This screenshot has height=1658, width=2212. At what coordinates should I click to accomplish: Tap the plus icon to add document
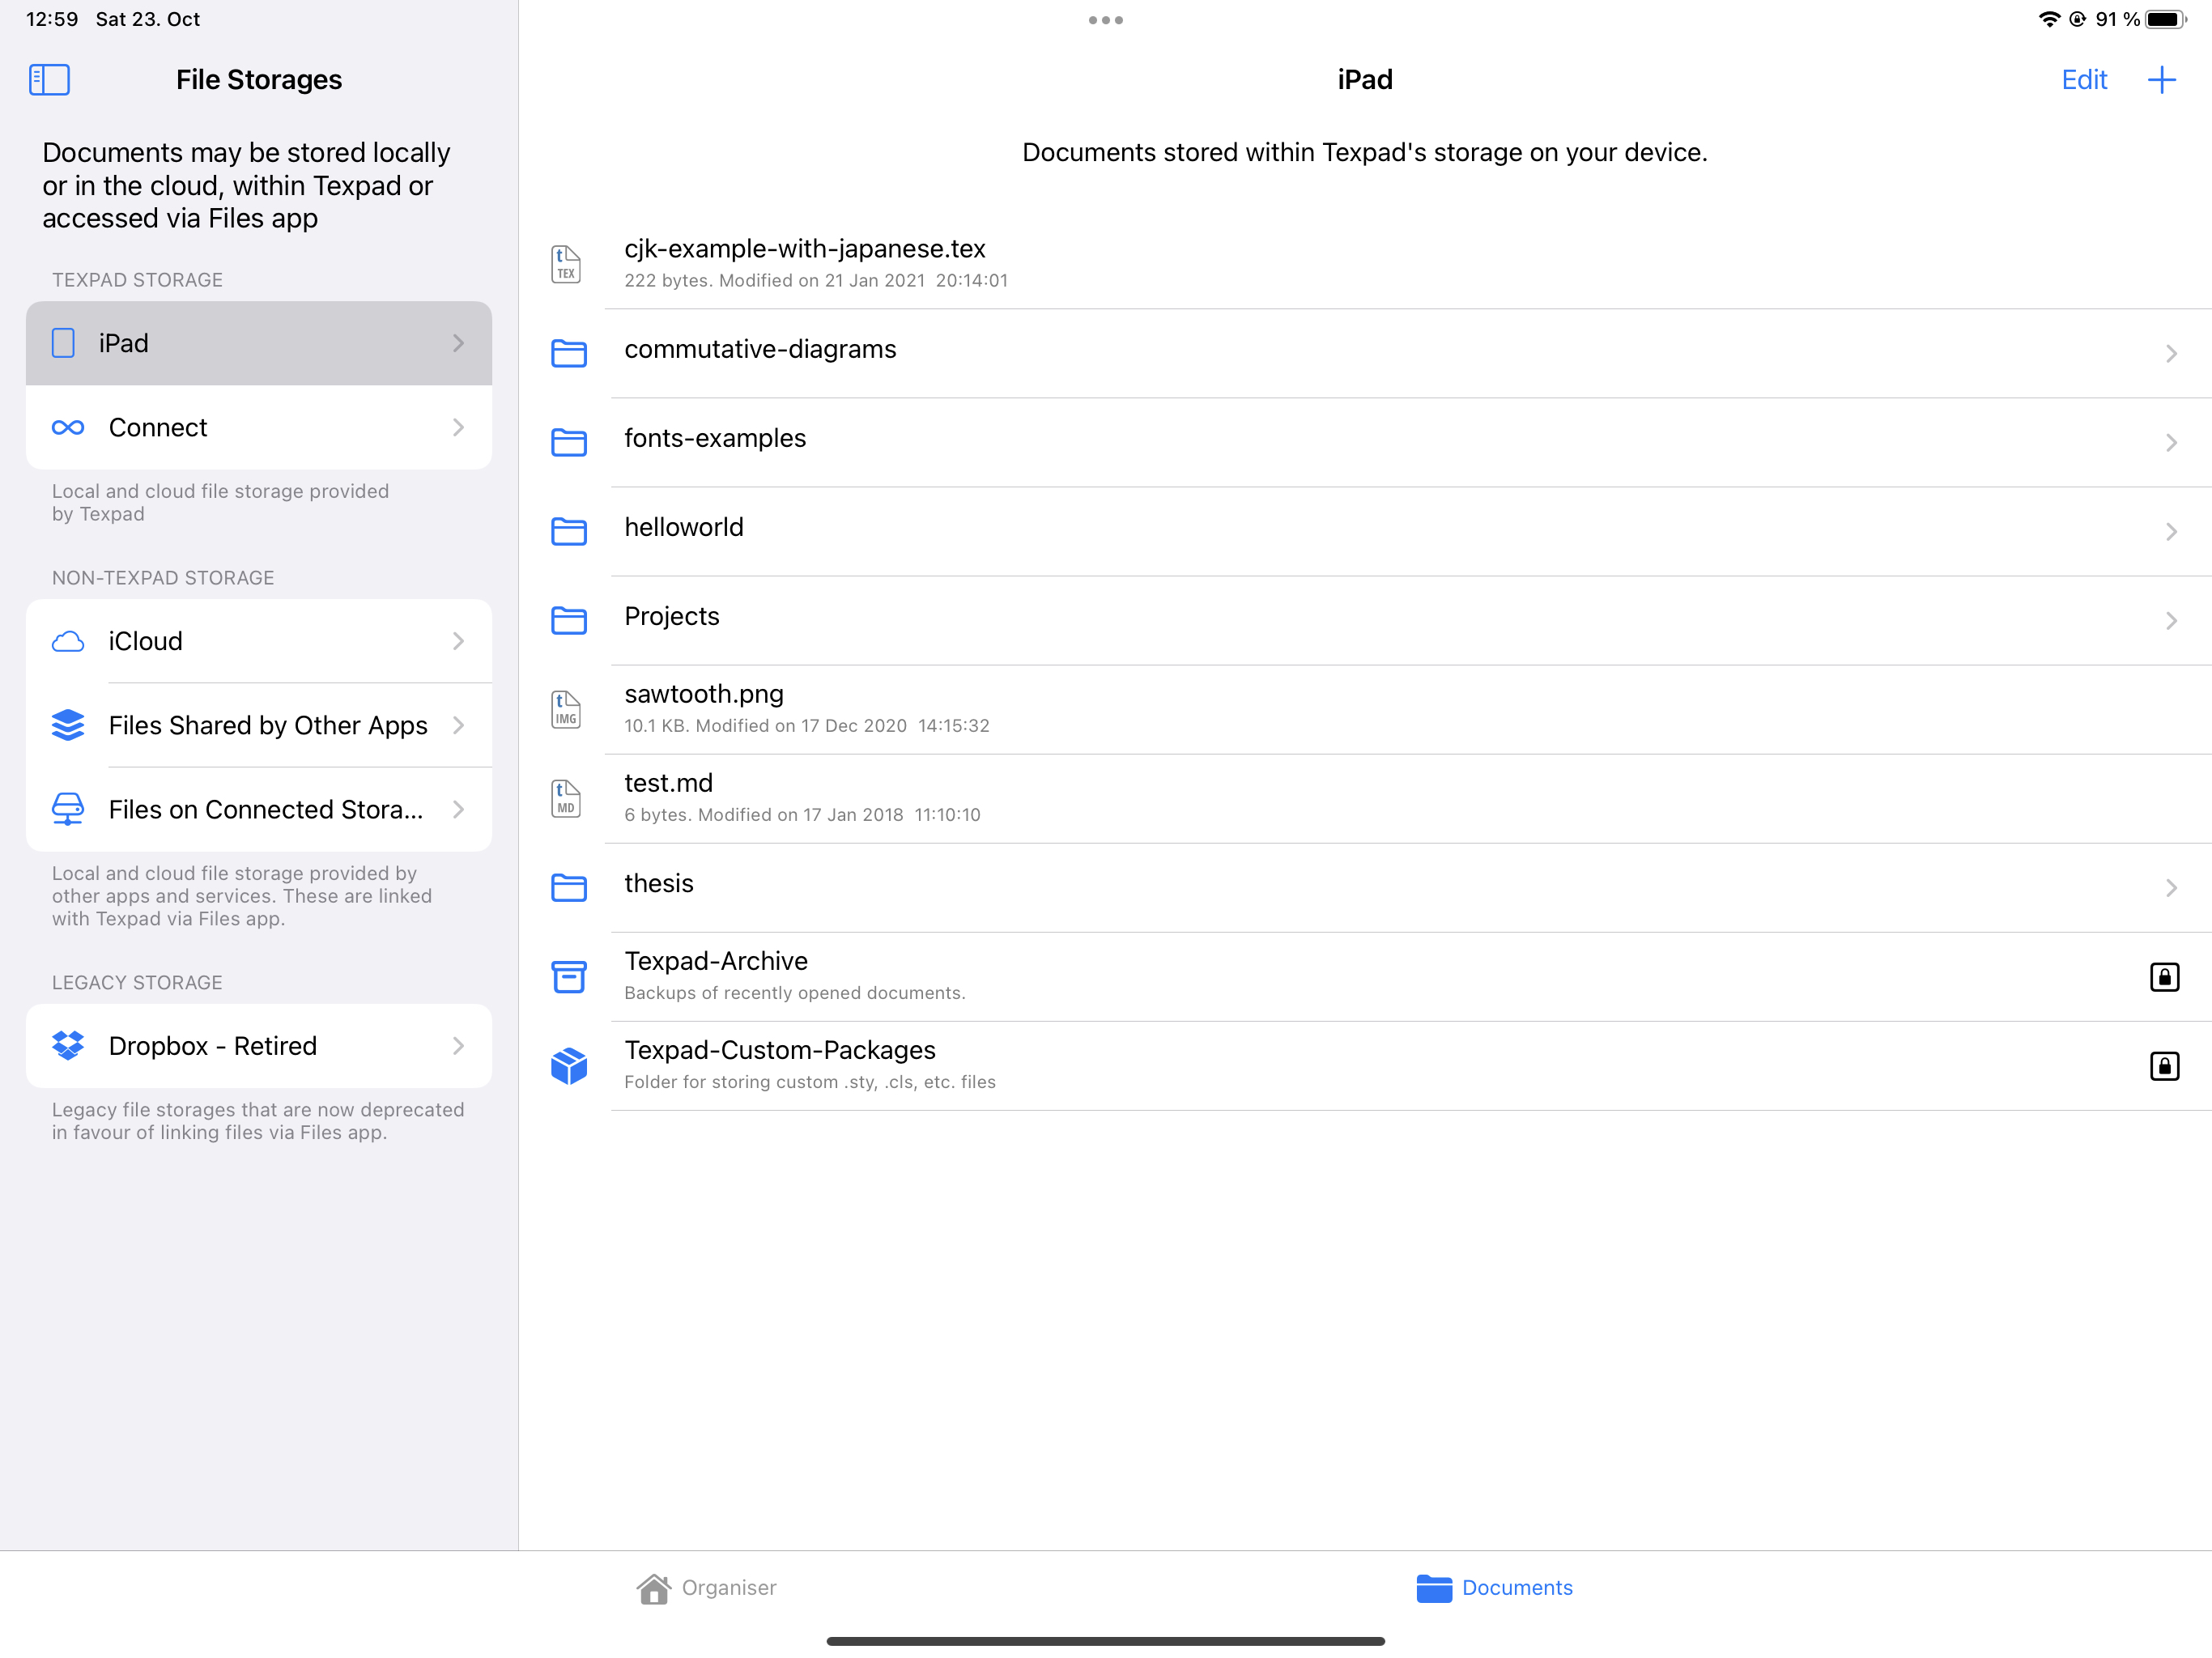coord(2162,80)
